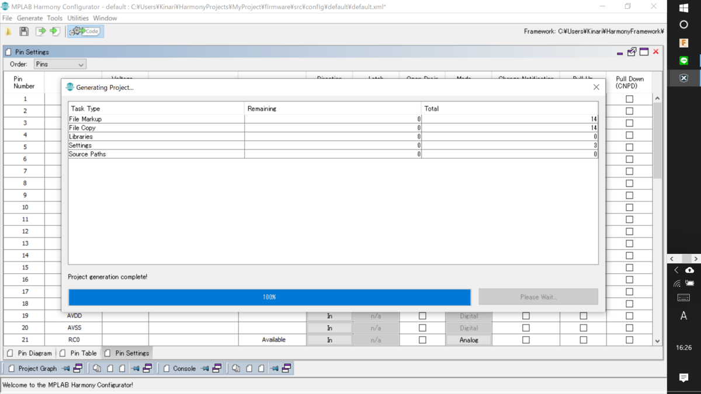This screenshot has width=701, height=394.
Task: Open the Tools menu
Action: (x=55, y=18)
